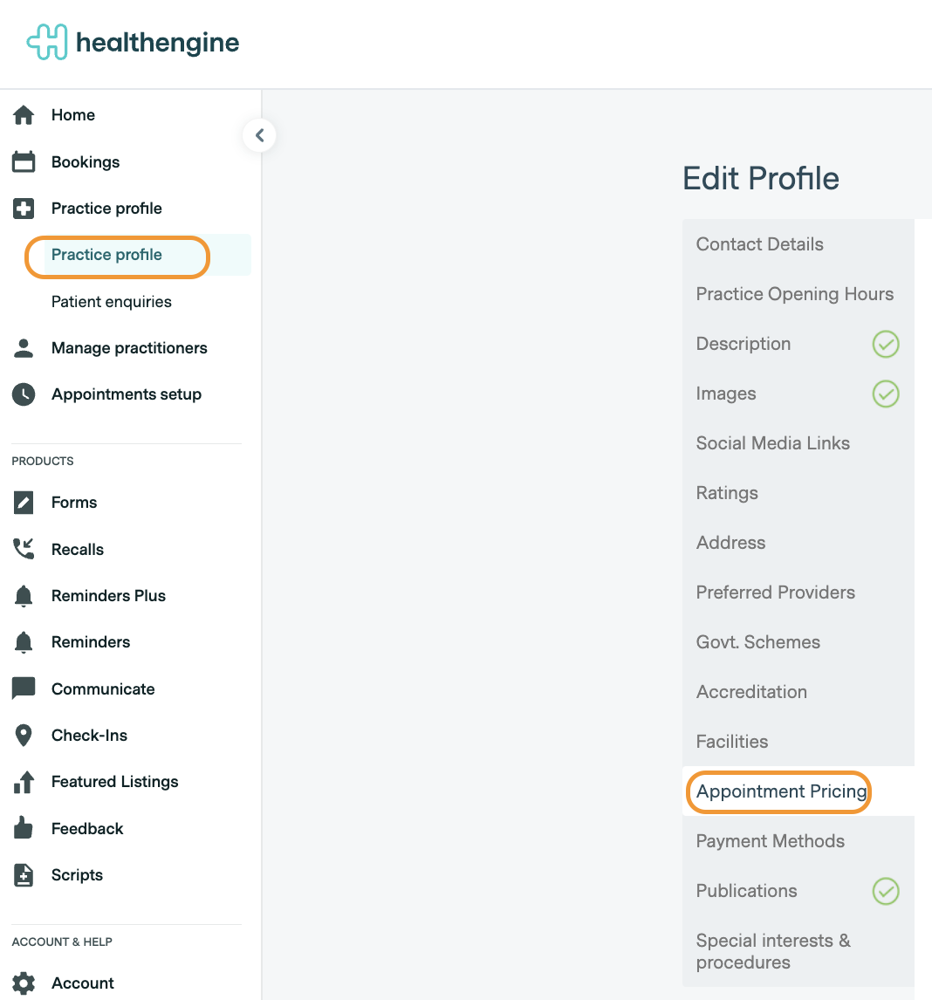Click the Home house icon
The width and height of the screenshot is (932, 1000).
pyautogui.click(x=24, y=115)
